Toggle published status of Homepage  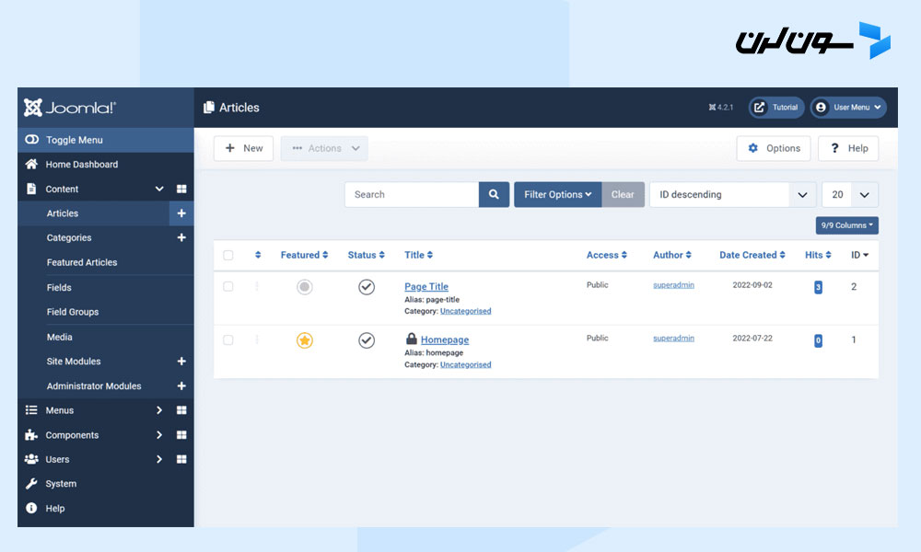(x=367, y=340)
